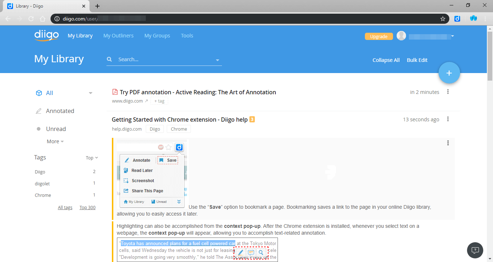Open a new browser tab
The width and height of the screenshot is (493, 262).
point(97,6)
